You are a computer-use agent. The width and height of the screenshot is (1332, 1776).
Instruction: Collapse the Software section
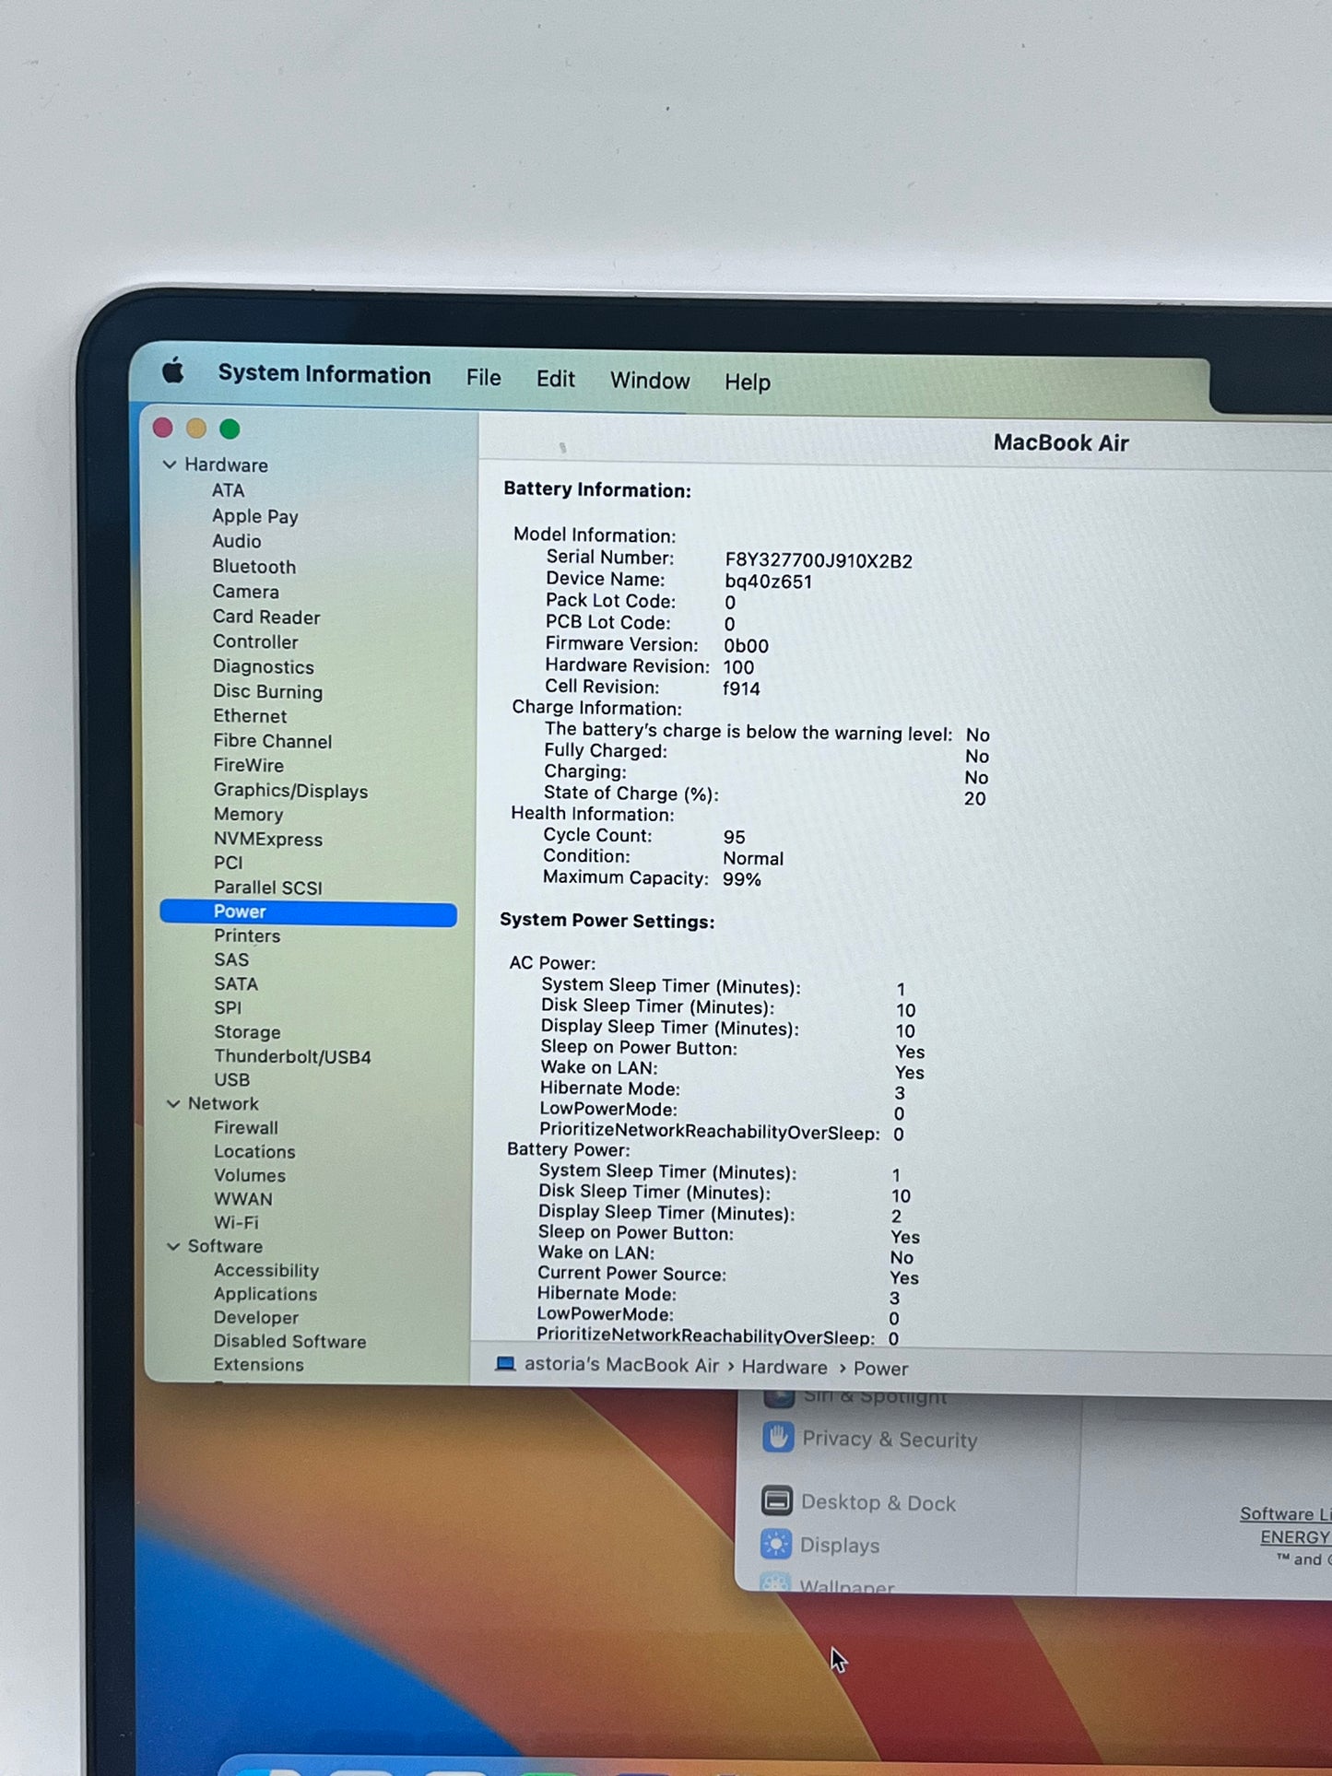pyautogui.click(x=172, y=1246)
